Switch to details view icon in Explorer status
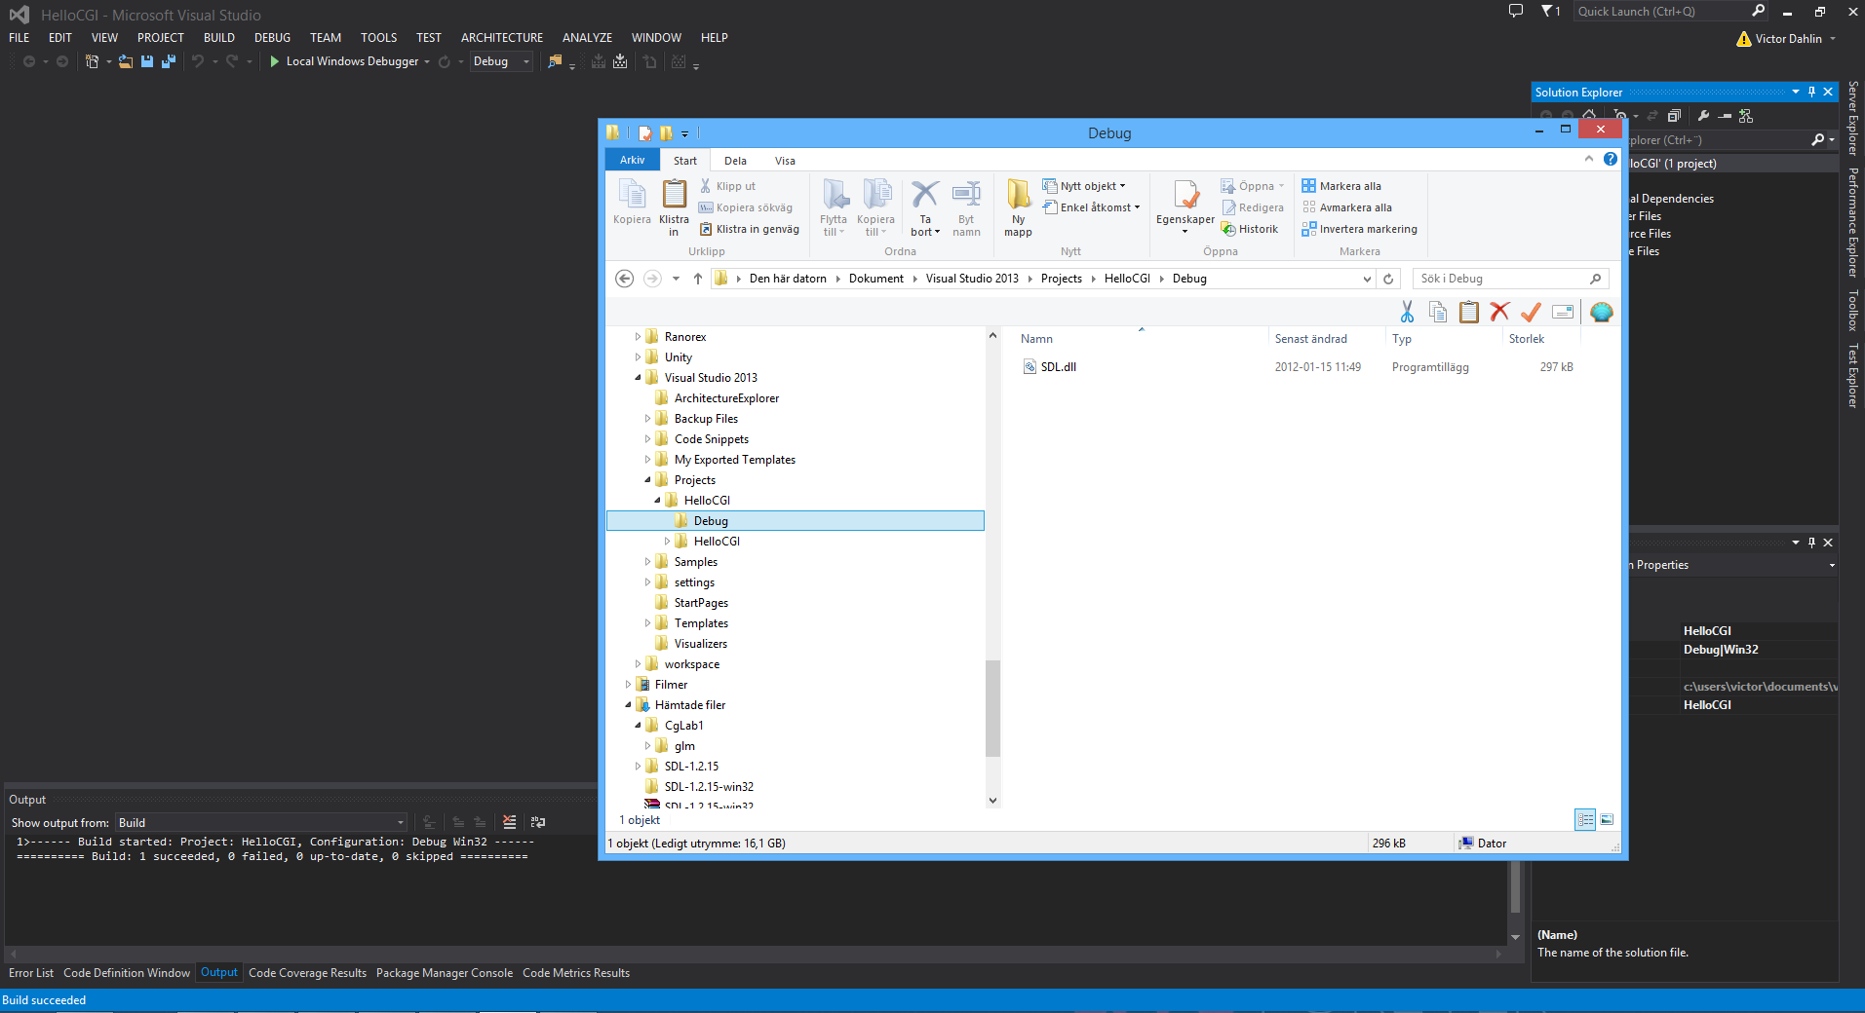This screenshot has height=1013, width=1865. click(x=1585, y=819)
